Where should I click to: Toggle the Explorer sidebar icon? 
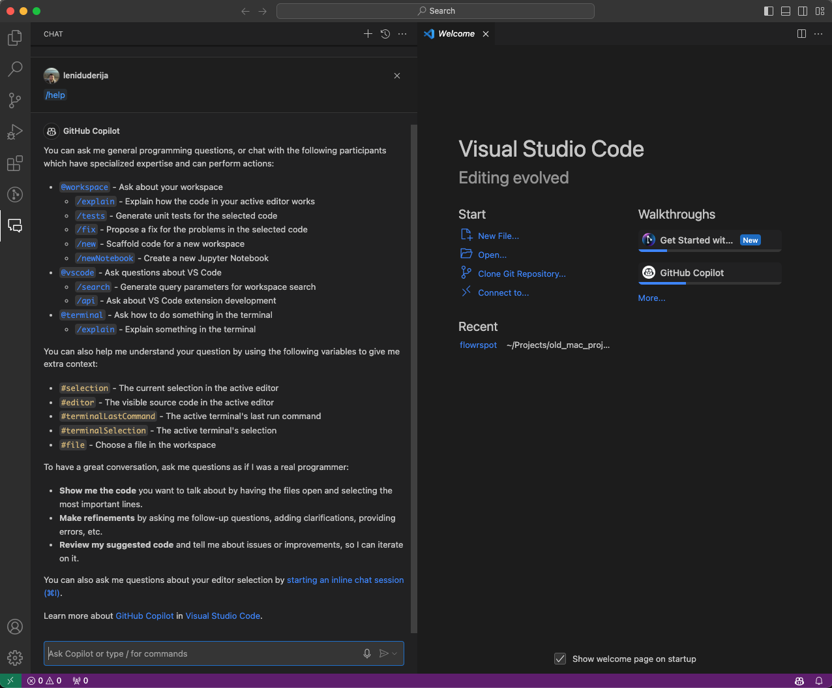[x=14, y=37]
